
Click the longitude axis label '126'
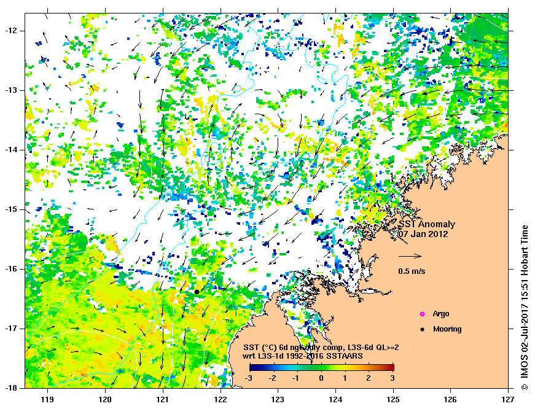(451, 399)
